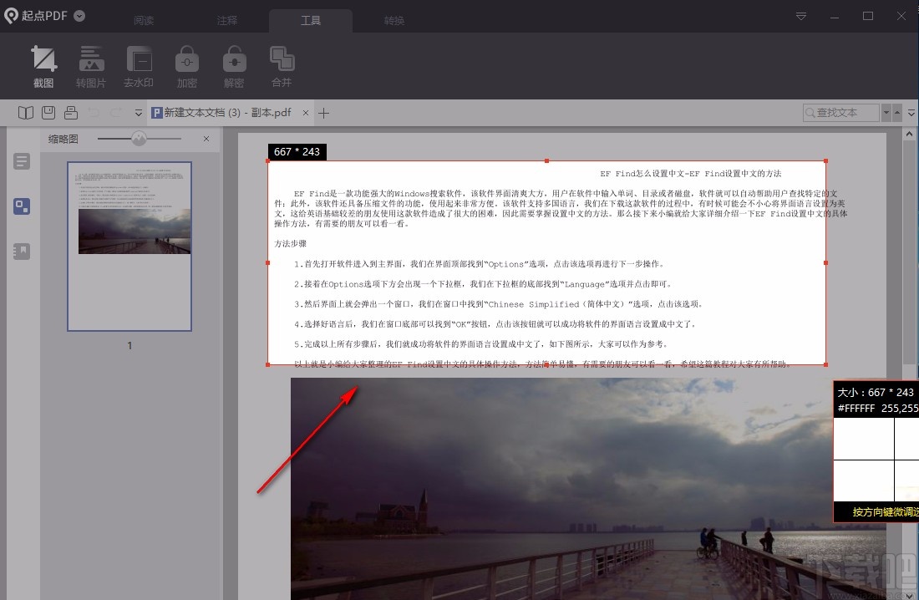Click the redo arrow icon
Screen dimensions: 919x600
coord(116,113)
